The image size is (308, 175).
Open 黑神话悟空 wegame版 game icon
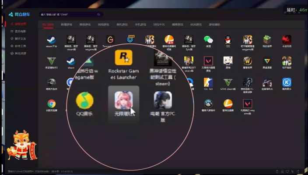[x=91, y=40]
